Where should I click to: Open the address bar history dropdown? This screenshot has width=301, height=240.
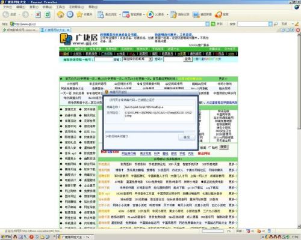coord(208,24)
